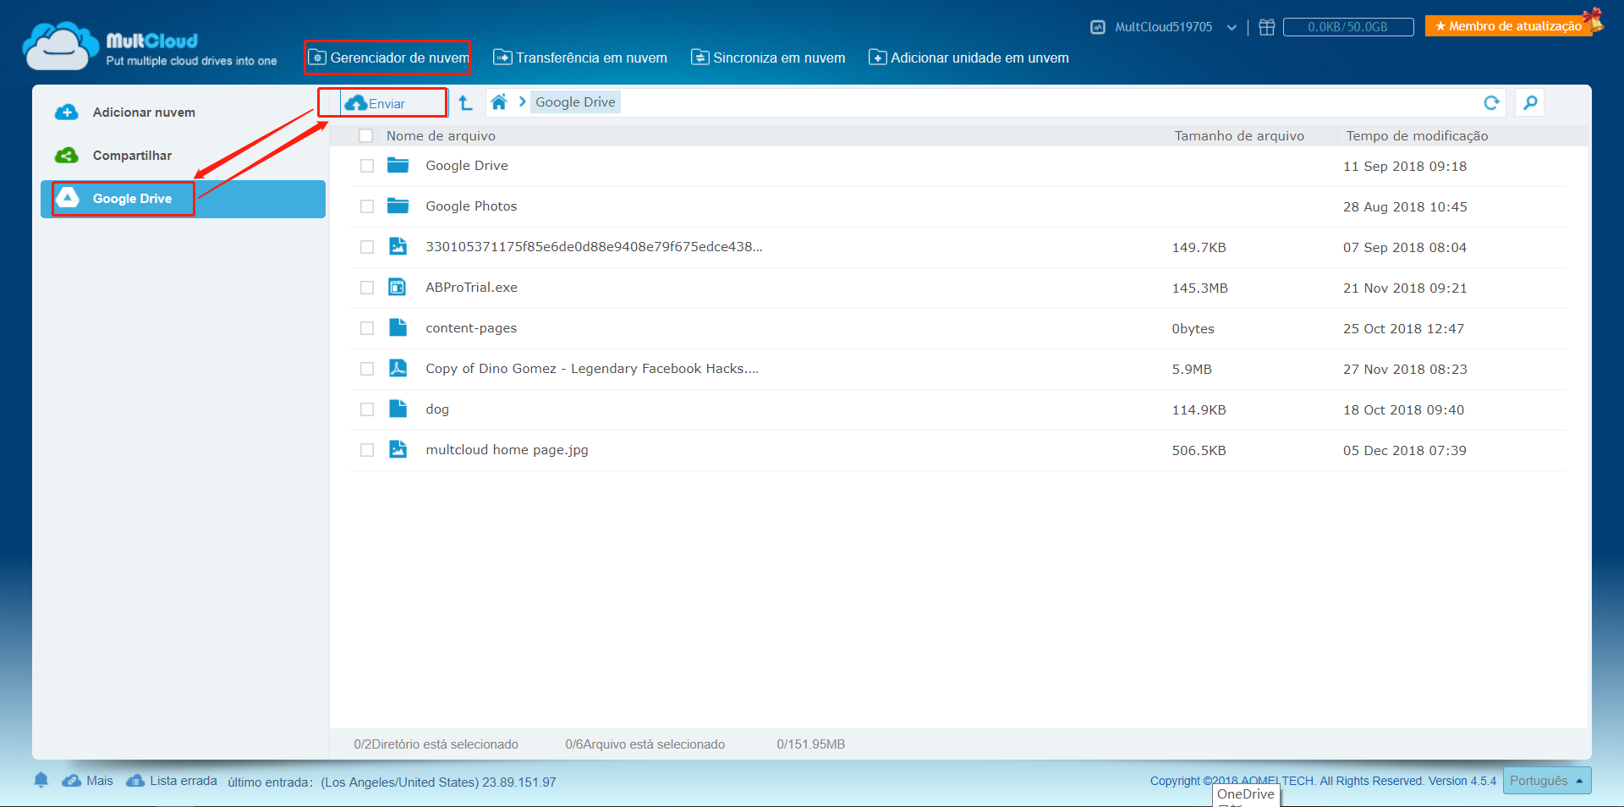
Task: Click the Membro de atualização button
Action: click(x=1509, y=26)
